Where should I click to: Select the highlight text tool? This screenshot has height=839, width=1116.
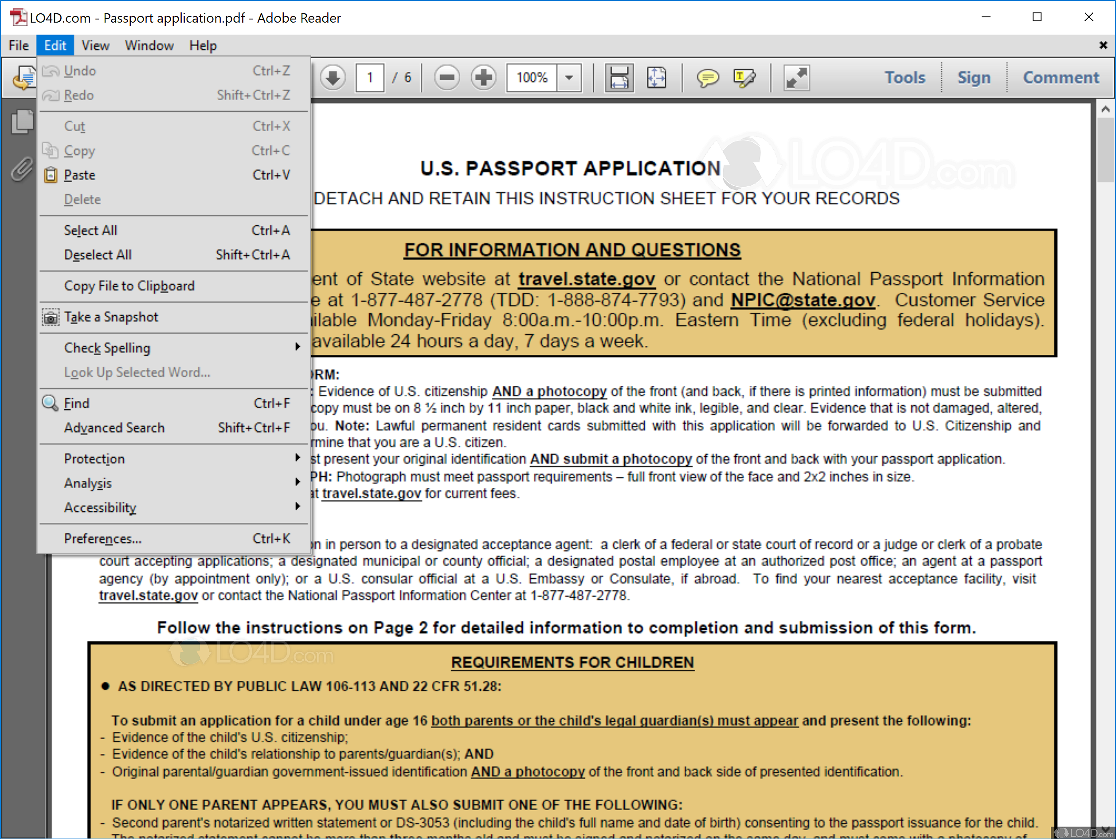[744, 78]
